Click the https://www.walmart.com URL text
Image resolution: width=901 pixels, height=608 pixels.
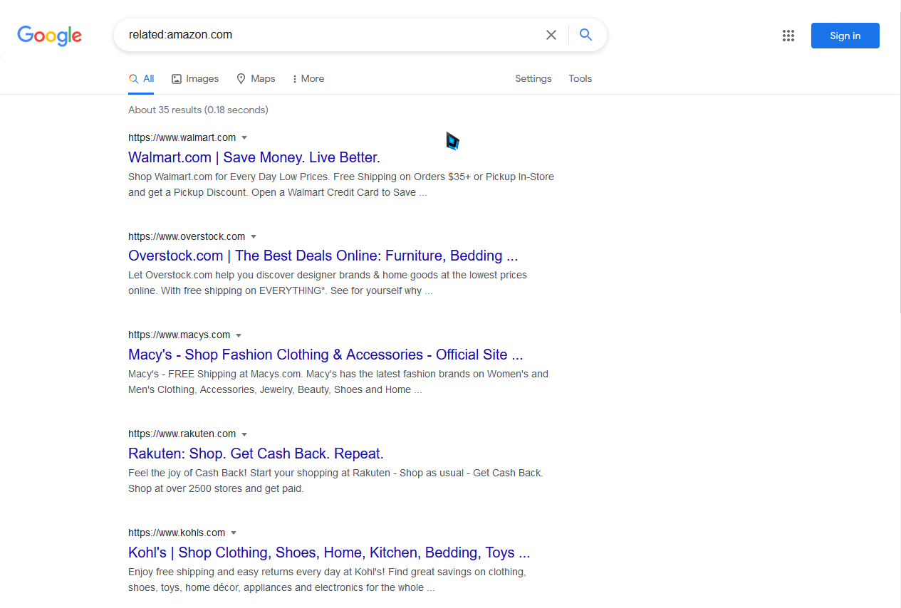click(182, 137)
